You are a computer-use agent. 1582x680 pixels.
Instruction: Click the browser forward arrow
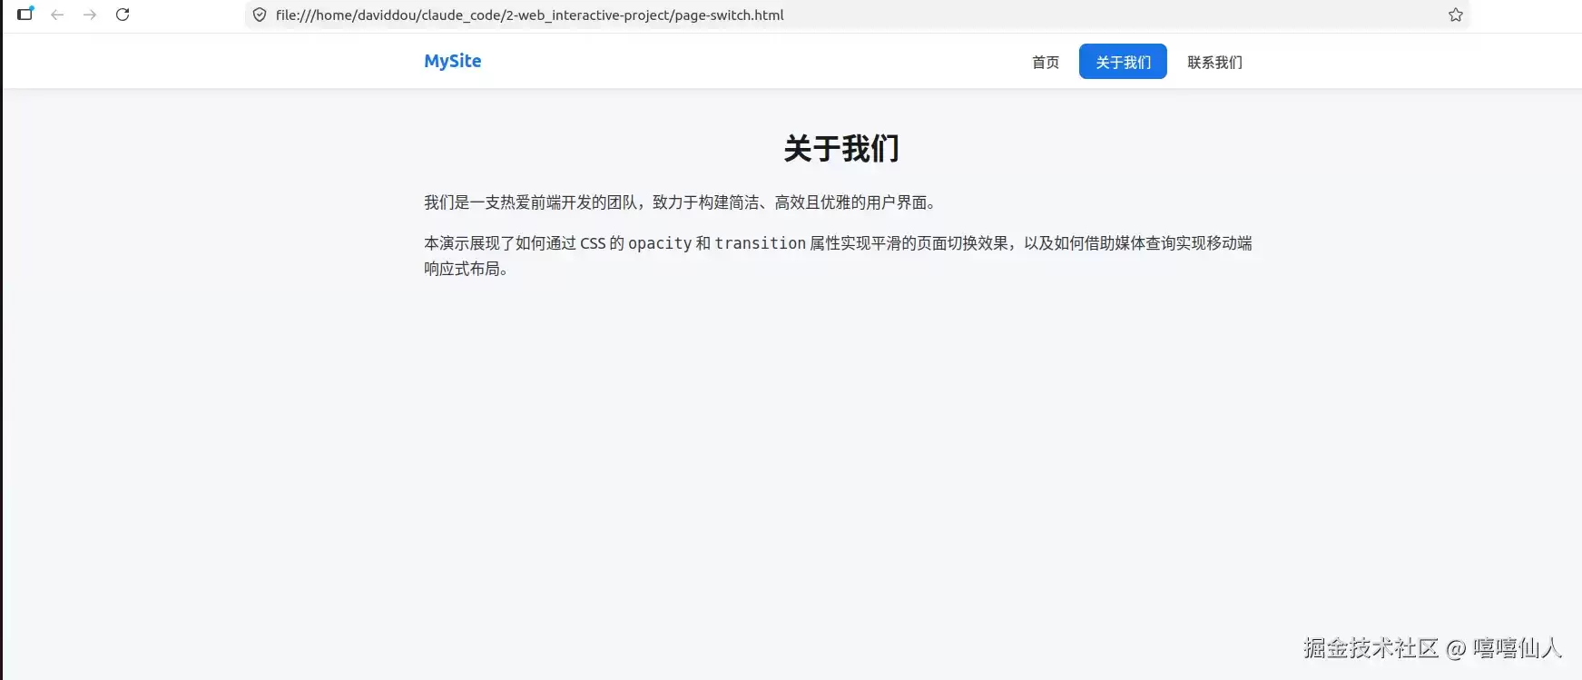tap(90, 15)
